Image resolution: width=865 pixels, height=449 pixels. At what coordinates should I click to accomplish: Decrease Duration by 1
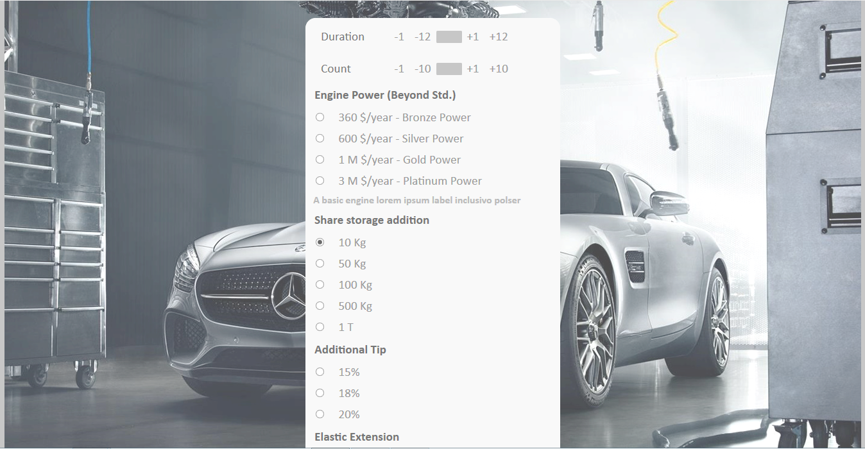[x=399, y=37]
